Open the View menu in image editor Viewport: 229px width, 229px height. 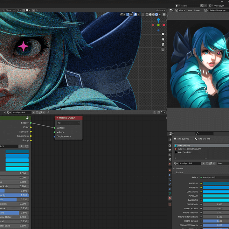(190, 10)
